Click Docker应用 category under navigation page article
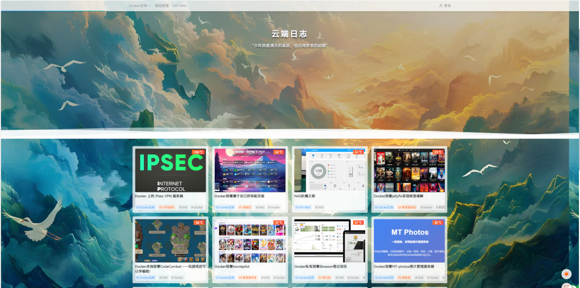Screen dimensions: 580x288 tap(225, 208)
